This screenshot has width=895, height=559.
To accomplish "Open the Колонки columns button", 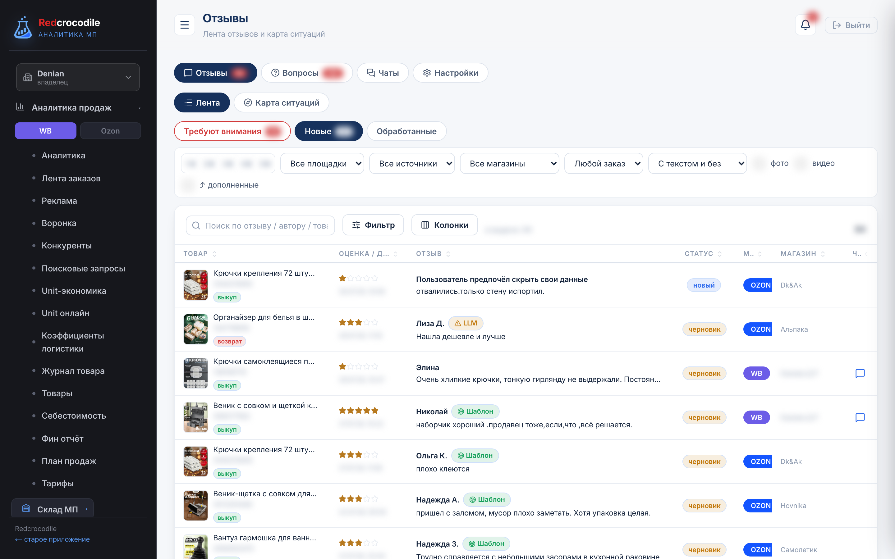I will tap(444, 225).
